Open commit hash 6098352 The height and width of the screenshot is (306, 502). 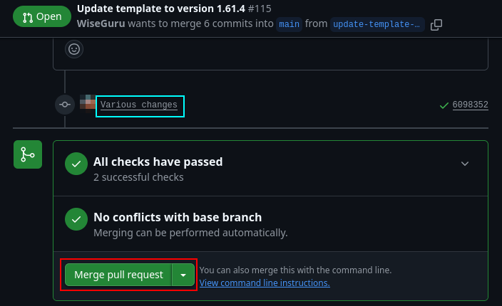point(470,105)
